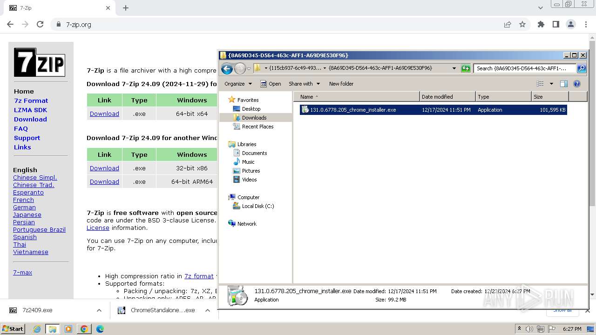Open 7z Format sidebar link
Viewport: 596px width, 335px height.
31,100
